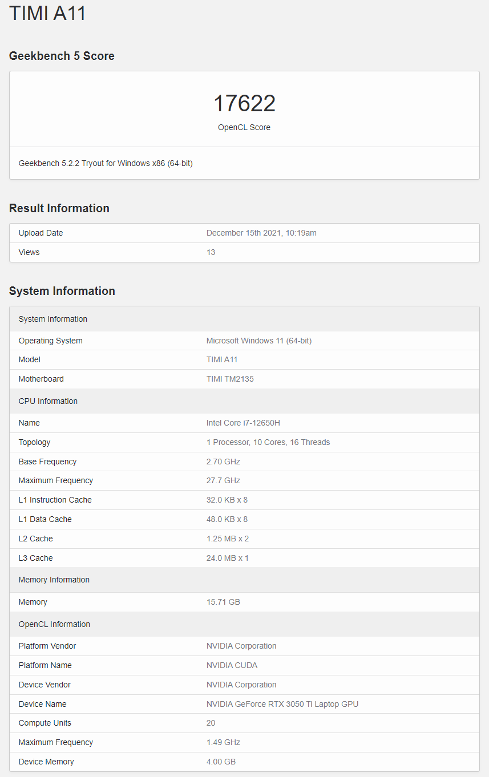The image size is (489, 777).
Task: Select the Upload Date value December 15th 2021
Action: (x=261, y=233)
